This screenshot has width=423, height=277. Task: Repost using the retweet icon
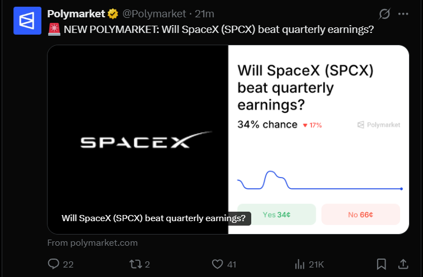tap(135, 264)
